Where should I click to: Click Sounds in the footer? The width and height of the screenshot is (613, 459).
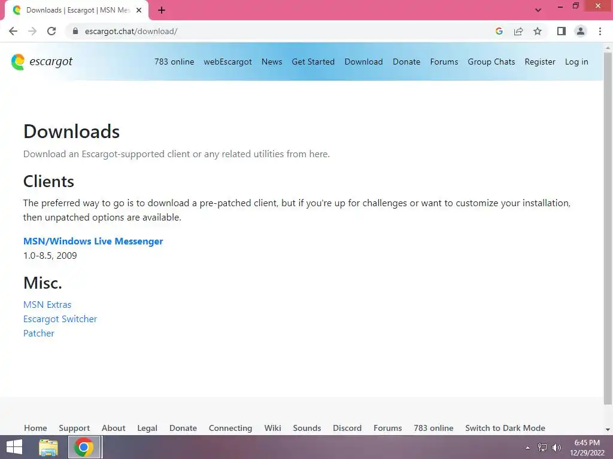tap(307, 428)
